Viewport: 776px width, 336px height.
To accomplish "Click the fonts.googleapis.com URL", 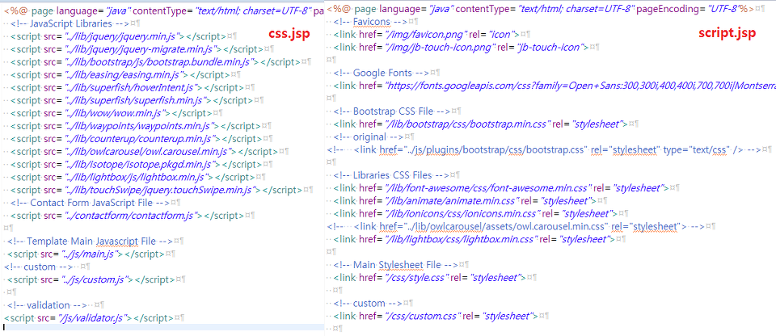I will click(580, 86).
